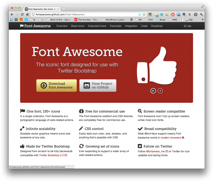Bookmark this page with the star icon
This screenshot has width=213, height=181.
[144, 15]
